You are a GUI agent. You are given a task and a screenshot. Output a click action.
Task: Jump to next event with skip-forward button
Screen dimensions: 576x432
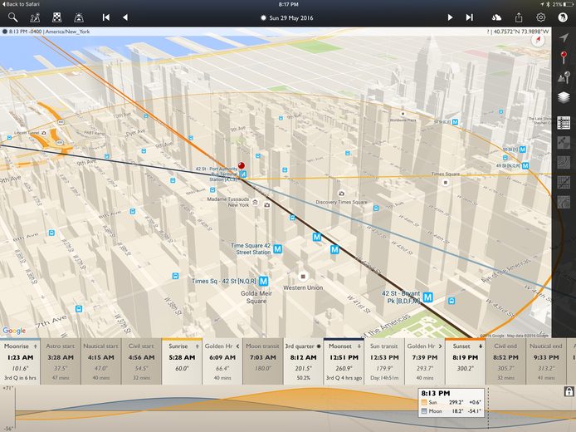coord(469,17)
